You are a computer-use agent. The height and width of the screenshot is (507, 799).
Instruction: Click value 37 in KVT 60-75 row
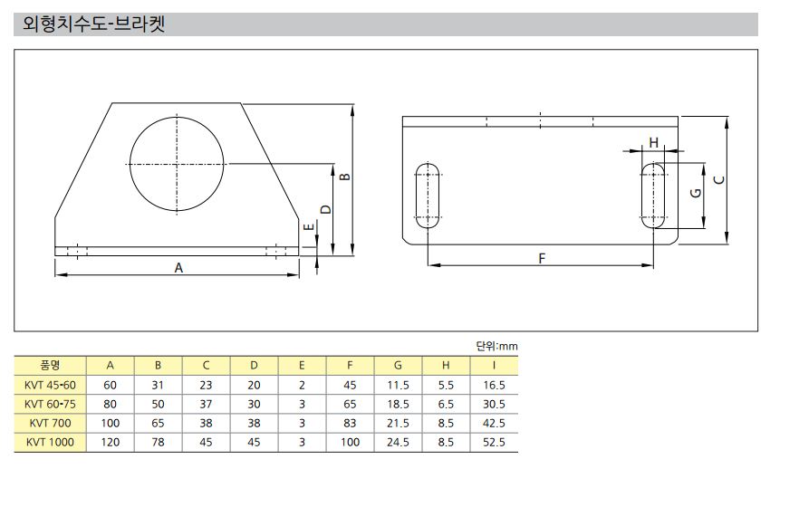pyautogui.click(x=206, y=404)
